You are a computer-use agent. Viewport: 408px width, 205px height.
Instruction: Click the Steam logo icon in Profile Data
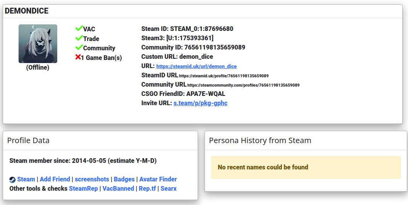click(x=12, y=179)
